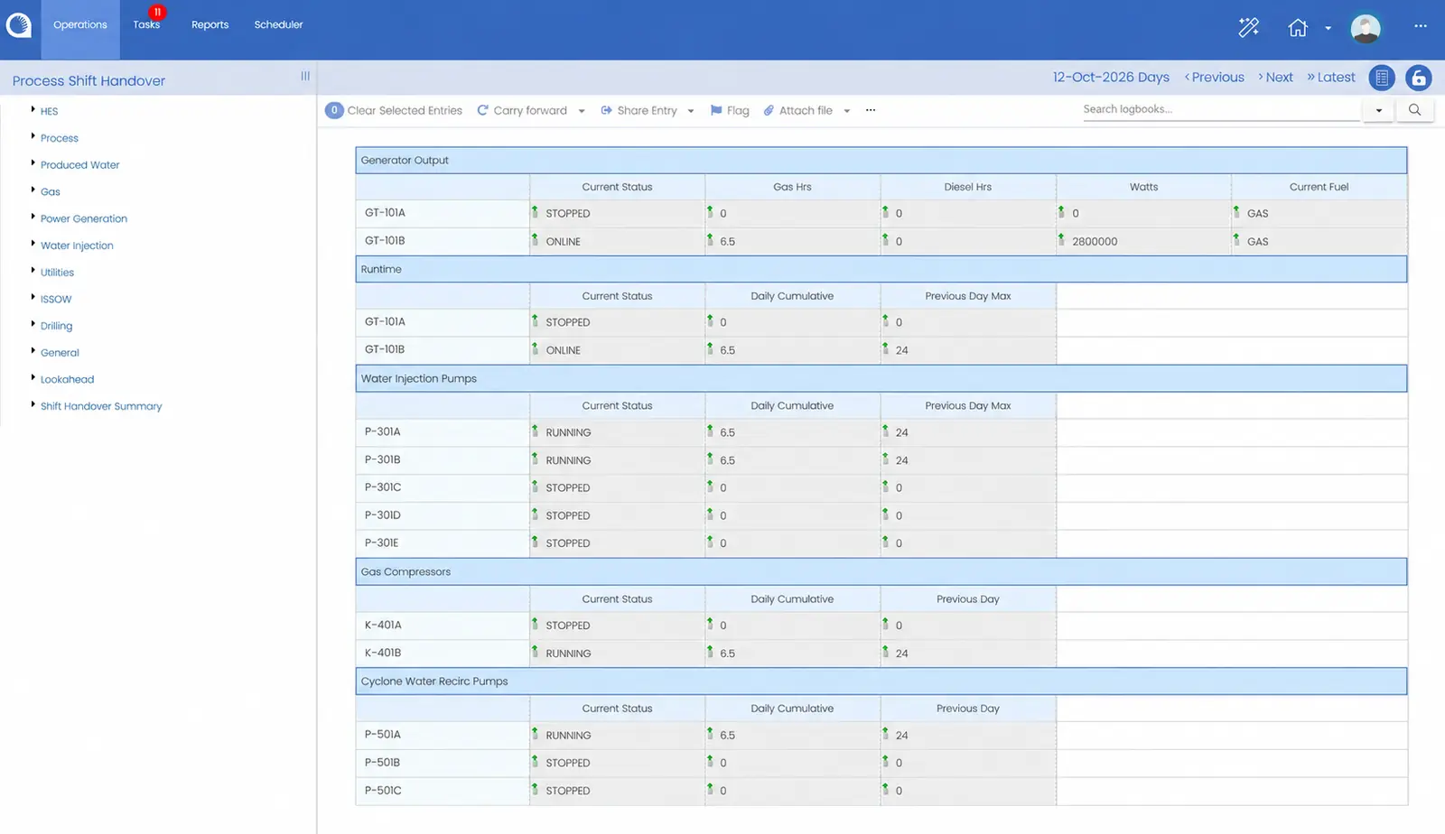Expand the Water Injection tree node
Screen dimensions: 1445x834
(33, 244)
